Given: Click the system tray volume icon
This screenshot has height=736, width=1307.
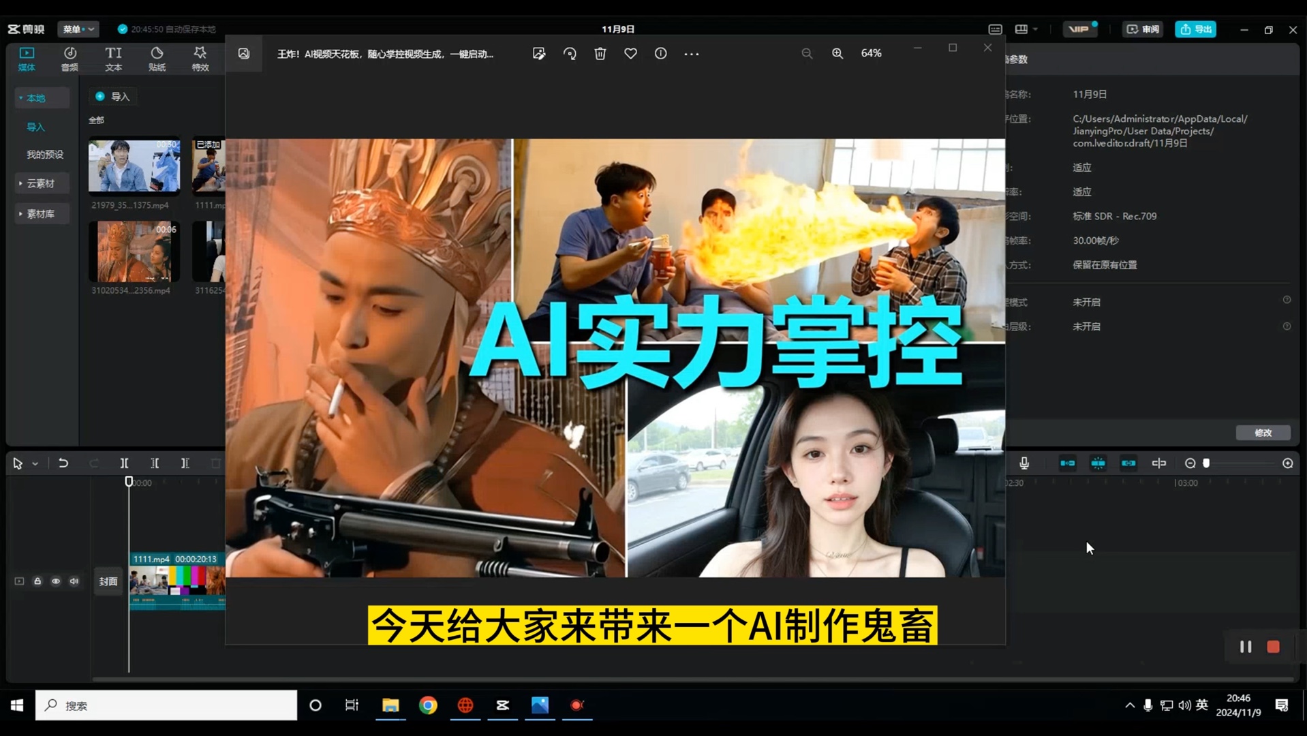Looking at the screenshot, I should tap(1184, 705).
